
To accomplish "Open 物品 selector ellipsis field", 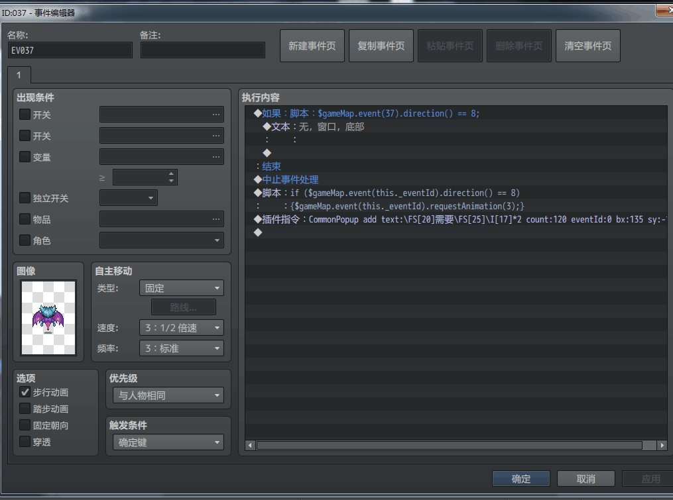I will tap(162, 219).
